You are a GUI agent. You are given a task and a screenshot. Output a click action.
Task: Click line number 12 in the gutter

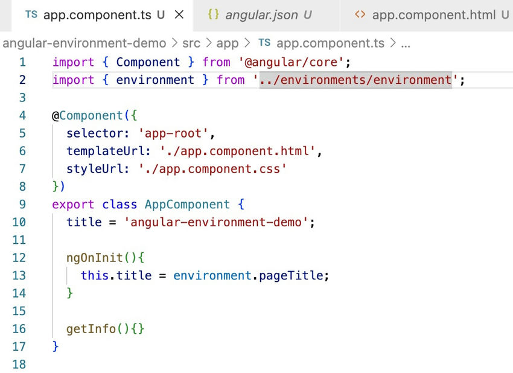(19, 258)
